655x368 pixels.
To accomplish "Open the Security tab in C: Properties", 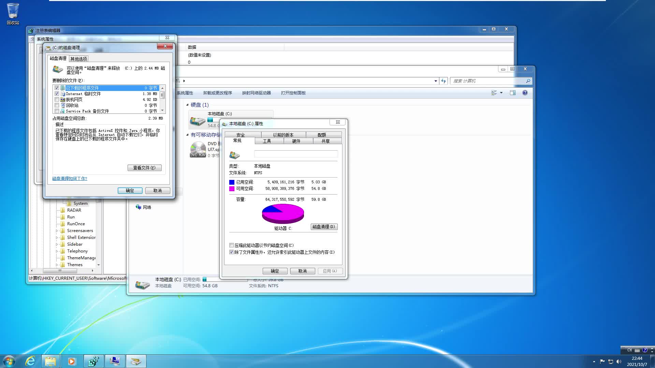I will click(x=241, y=135).
